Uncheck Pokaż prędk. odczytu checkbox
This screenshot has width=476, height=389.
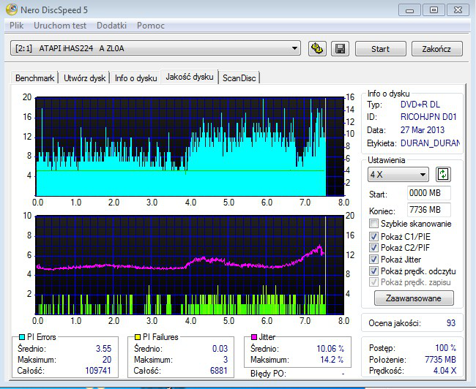tap(373, 271)
